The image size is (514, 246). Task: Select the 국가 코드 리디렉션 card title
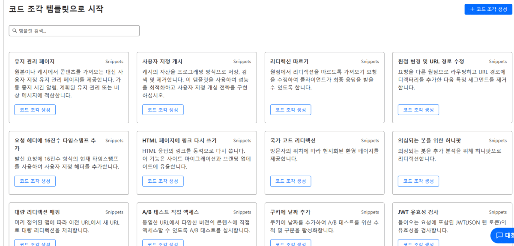[x=293, y=141]
